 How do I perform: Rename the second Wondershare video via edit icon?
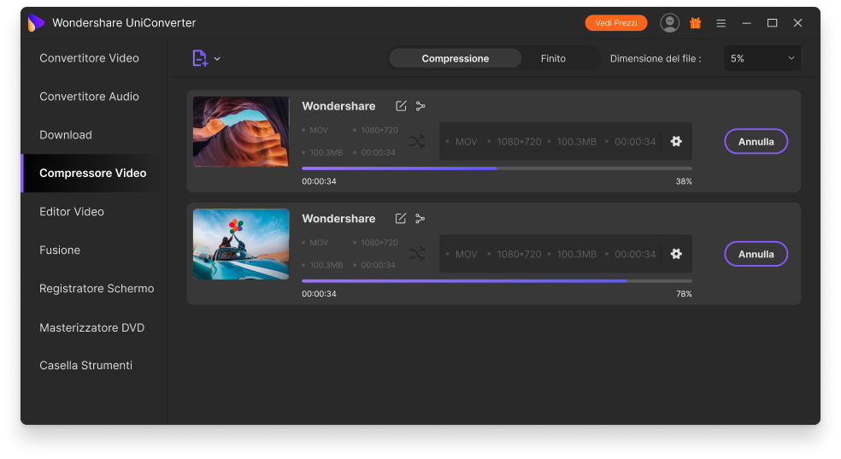tap(401, 218)
